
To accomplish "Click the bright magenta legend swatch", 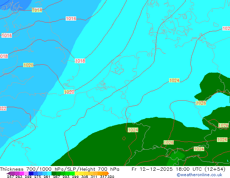I will pos(22,173).
